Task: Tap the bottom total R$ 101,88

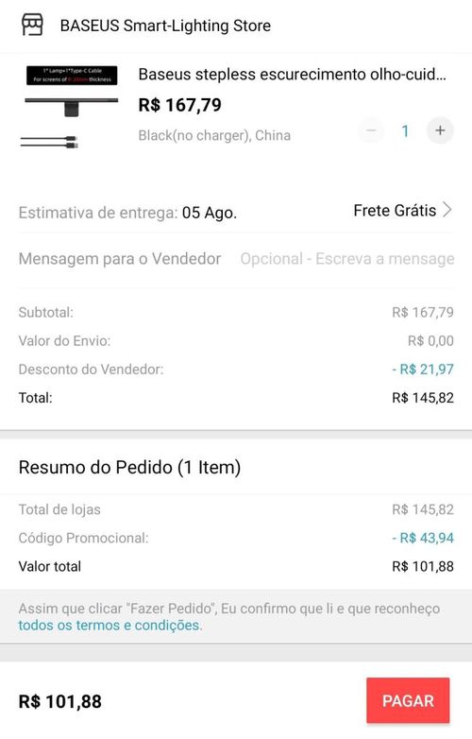Action: click(59, 701)
